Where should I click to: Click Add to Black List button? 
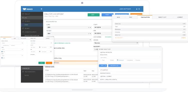click(115, 66)
